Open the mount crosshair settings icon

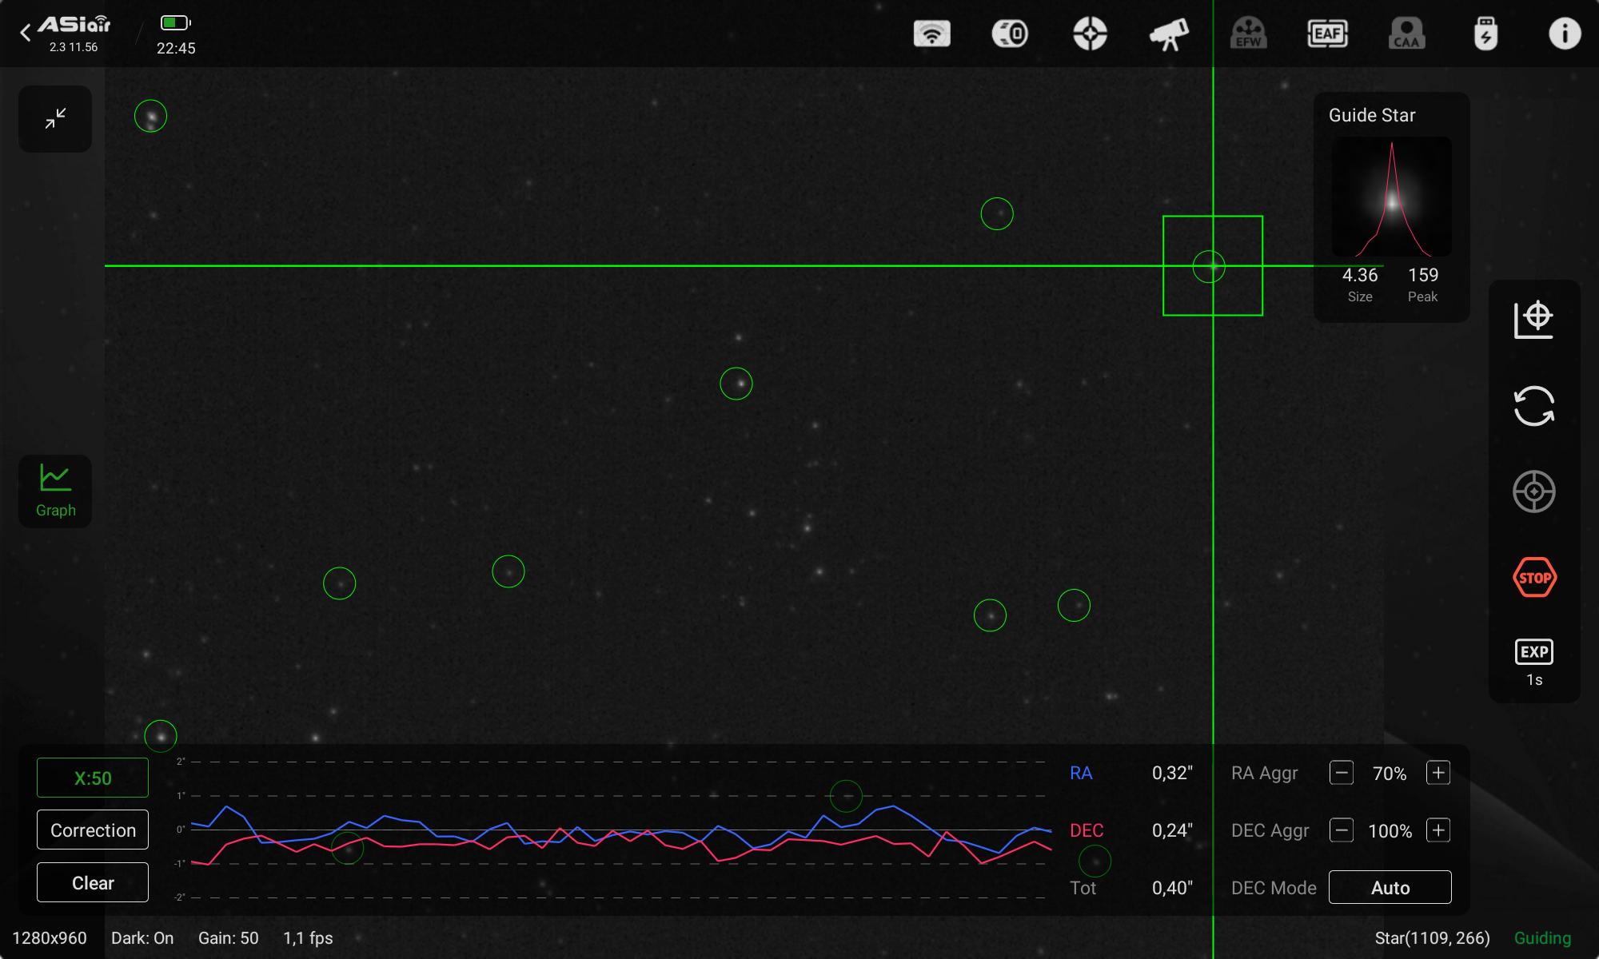[1090, 34]
